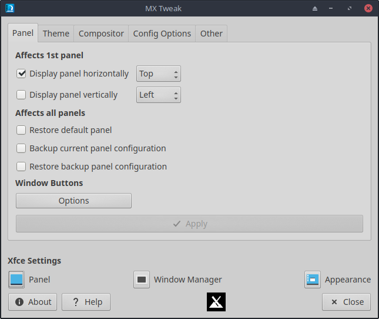Minimize the MX Tweak window
This screenshot has width=379, height=319.
pyautogui.click(x=331, y=8)
